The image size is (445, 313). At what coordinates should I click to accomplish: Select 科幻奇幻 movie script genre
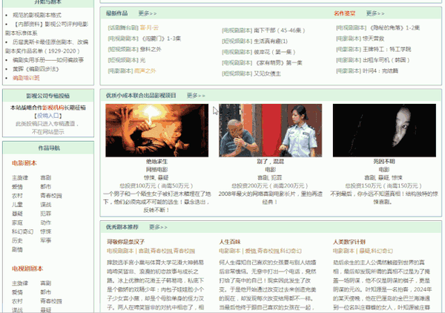23,231
